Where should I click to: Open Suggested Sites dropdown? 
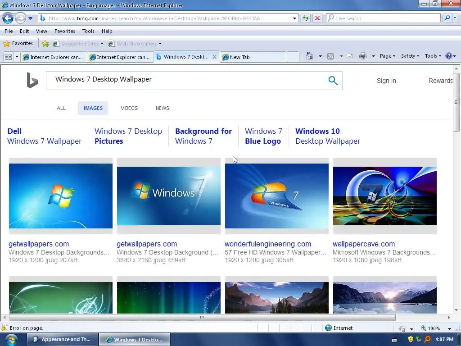click(78, 44)
